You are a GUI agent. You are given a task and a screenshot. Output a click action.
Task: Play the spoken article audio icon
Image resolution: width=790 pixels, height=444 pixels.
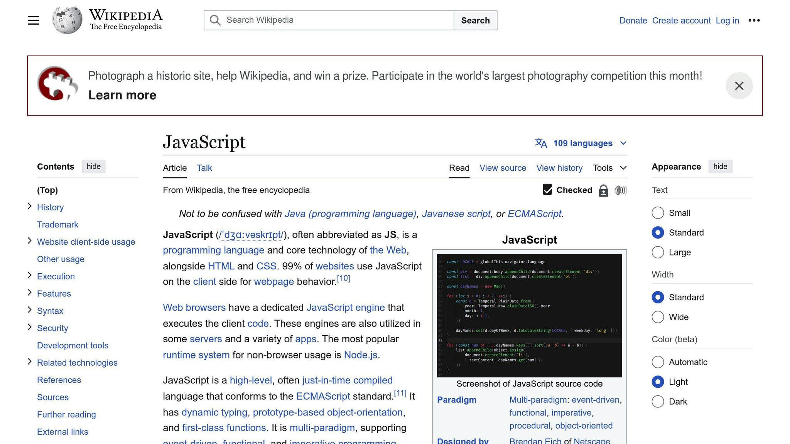(621, 190)
